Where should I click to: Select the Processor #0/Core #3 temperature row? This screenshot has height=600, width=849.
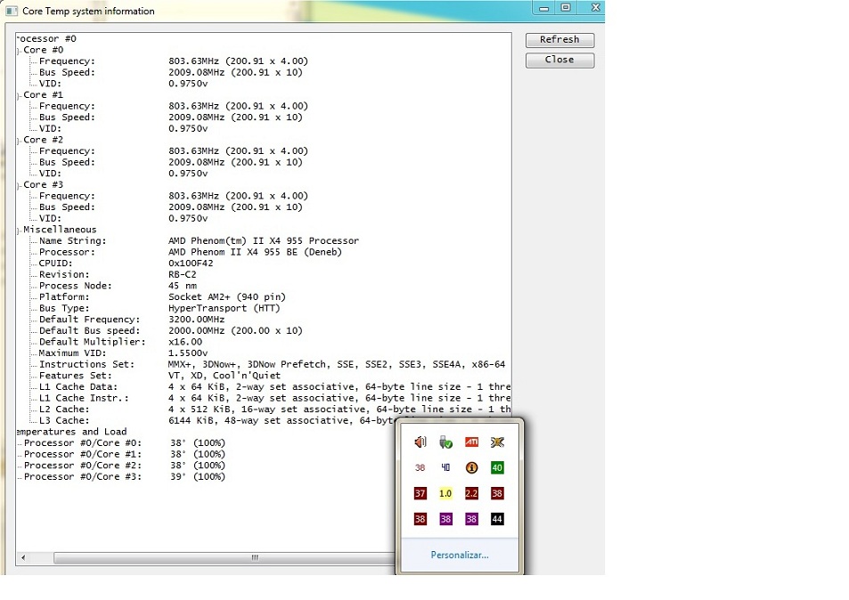[x=125, y=476]
